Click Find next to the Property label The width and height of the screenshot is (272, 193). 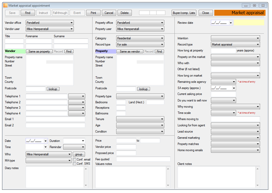159,51
